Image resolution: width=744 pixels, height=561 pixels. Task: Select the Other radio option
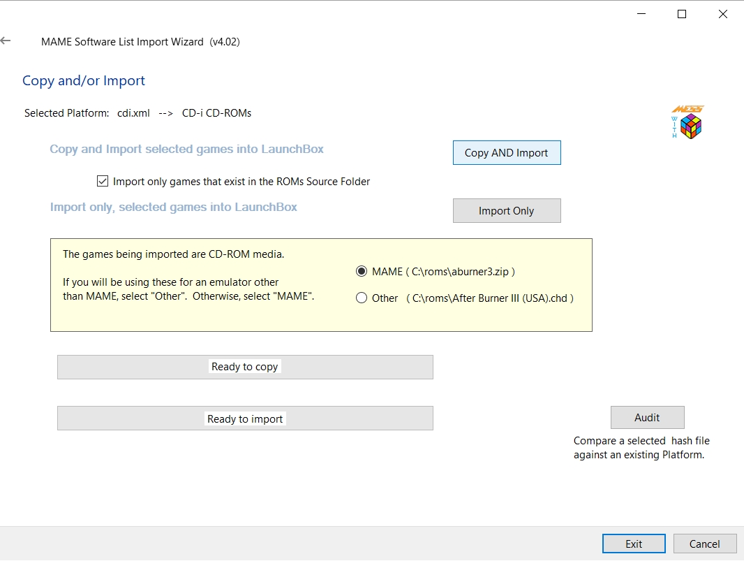[x=362, y=298]
